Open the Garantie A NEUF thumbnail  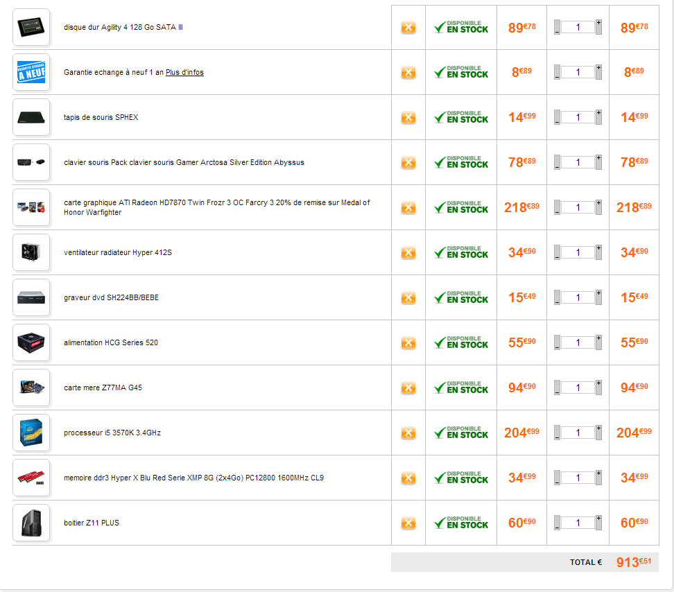coord(31,72)
